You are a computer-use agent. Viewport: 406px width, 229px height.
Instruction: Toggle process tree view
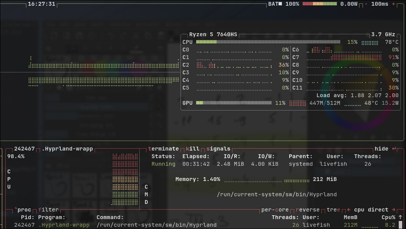point(334,210)
